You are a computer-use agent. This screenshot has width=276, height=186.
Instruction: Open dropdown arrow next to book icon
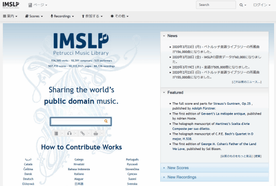coord(62,133)
